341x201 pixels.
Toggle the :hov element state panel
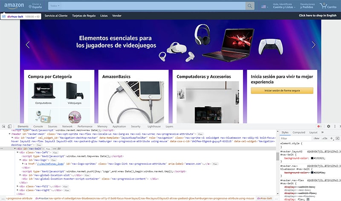316,138
